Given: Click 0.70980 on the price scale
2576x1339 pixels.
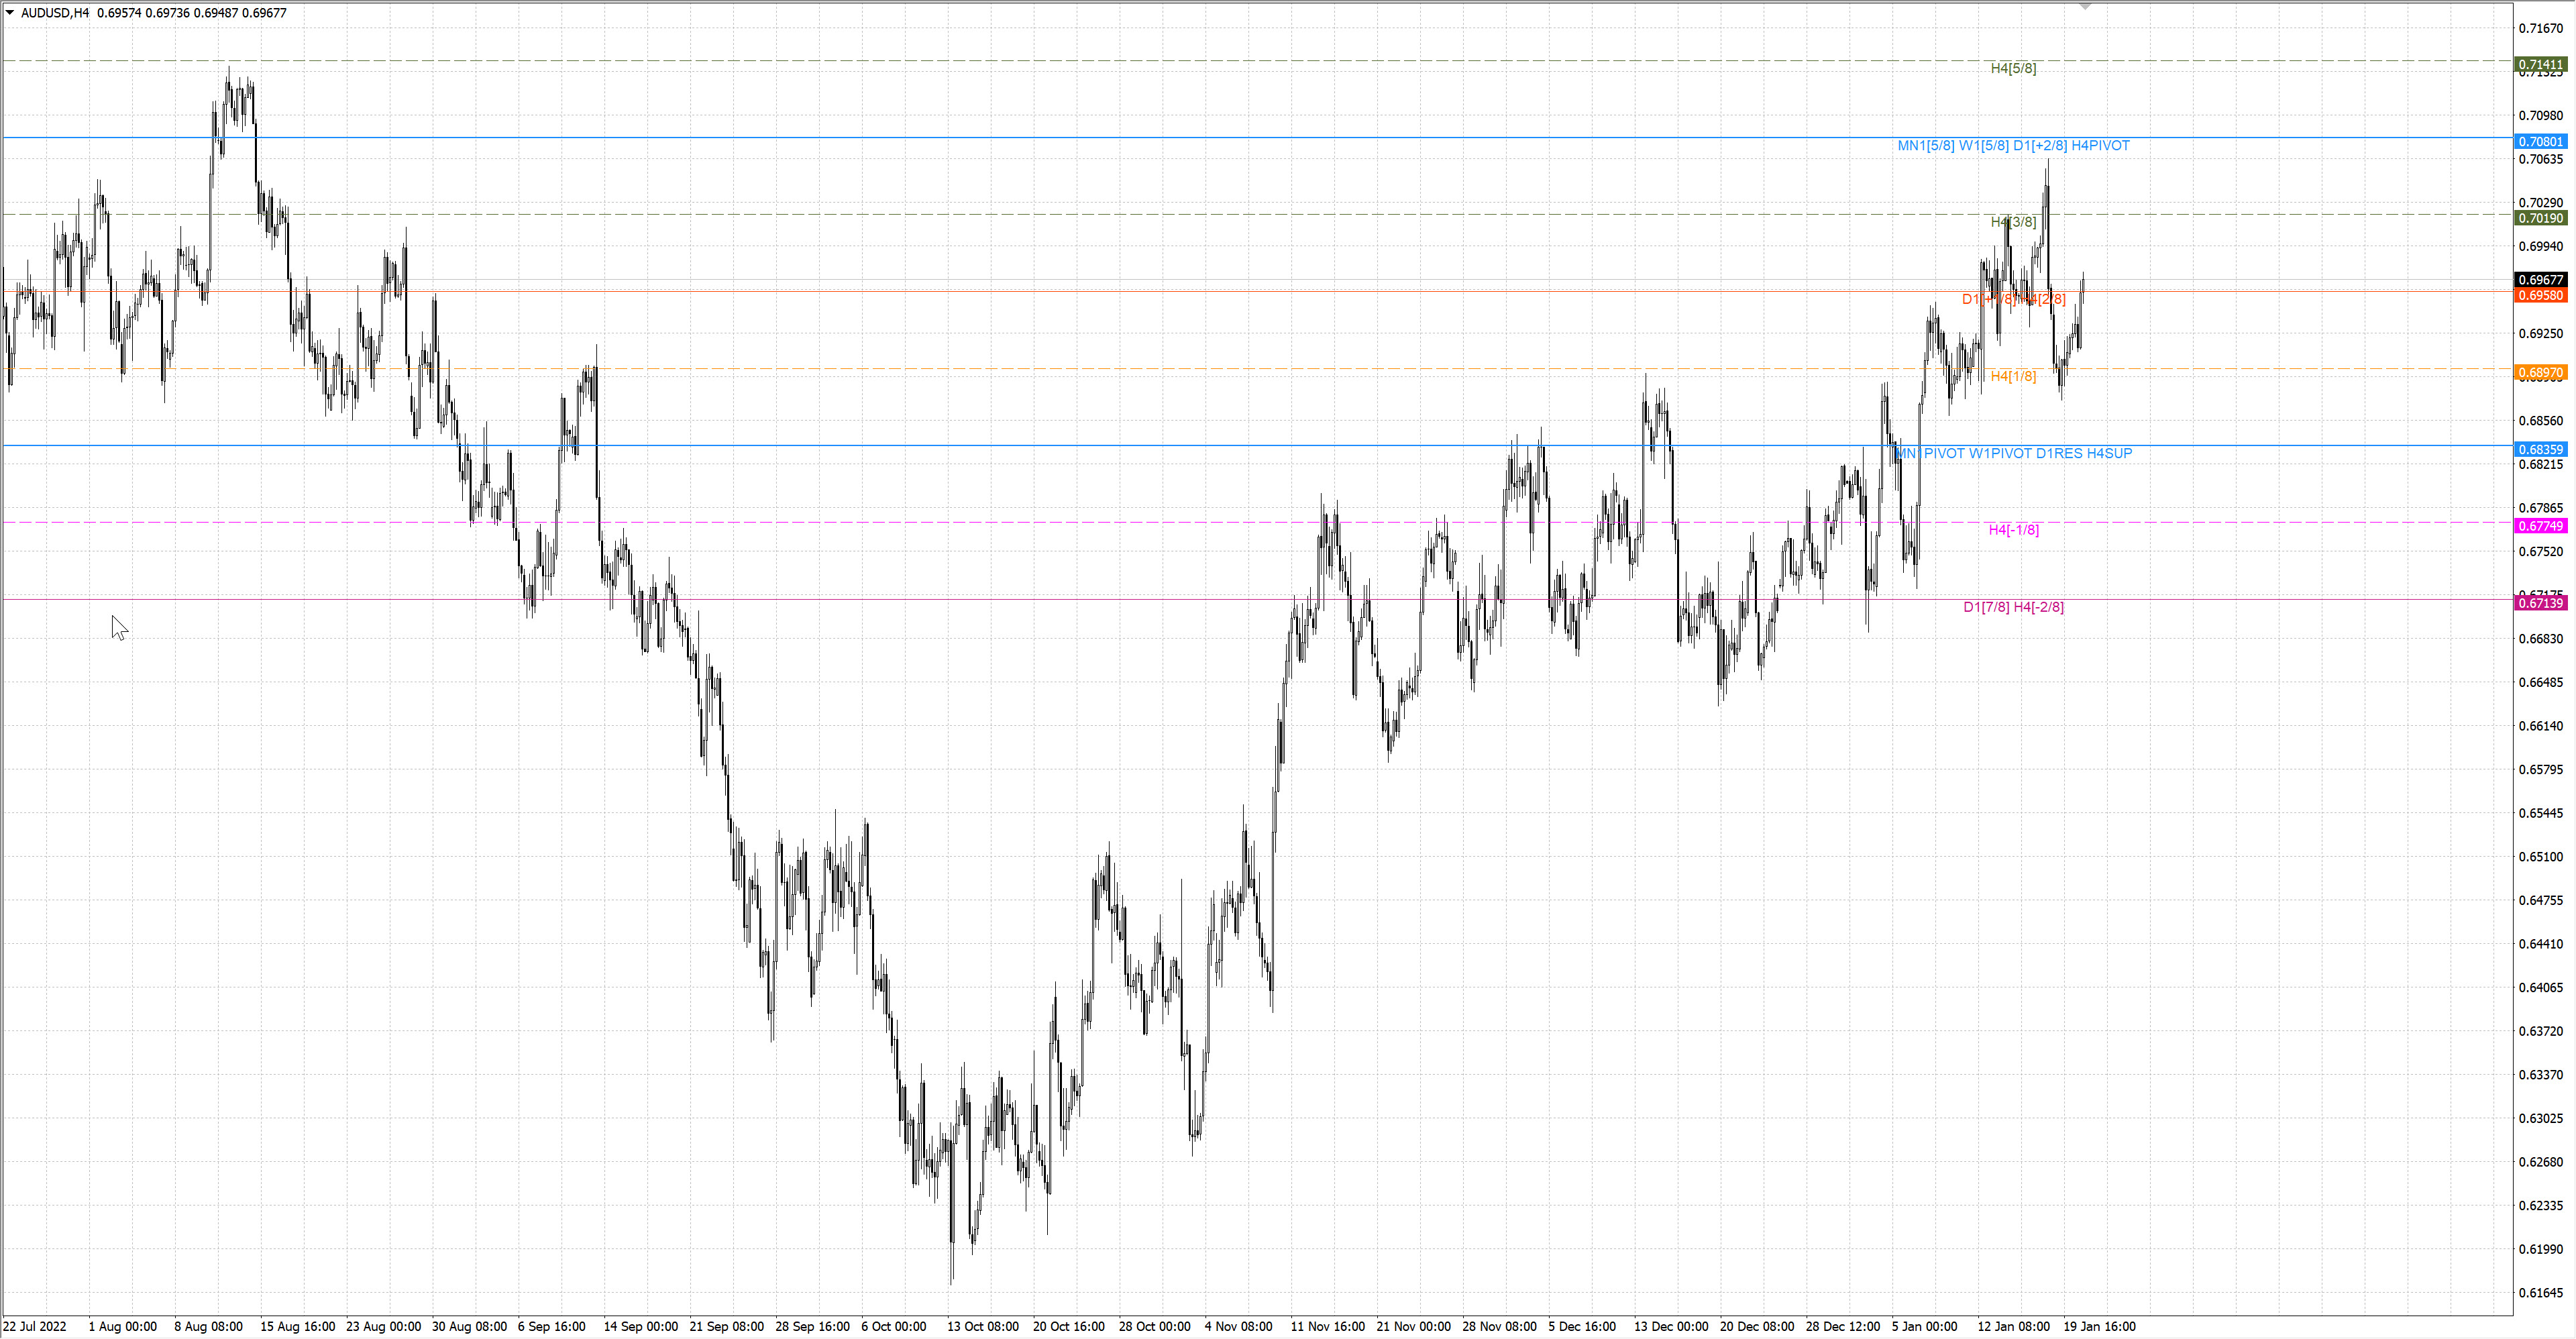Looking at the screenshot, I should click(x=2540, y=116).
